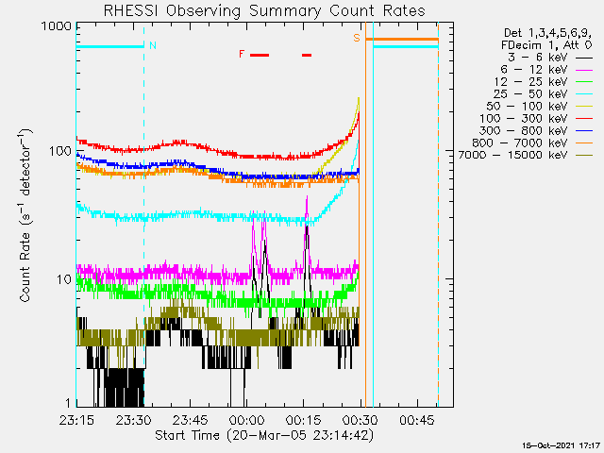
Task: Select the 12 - 25 keV legend label
Action: point(530,82)
